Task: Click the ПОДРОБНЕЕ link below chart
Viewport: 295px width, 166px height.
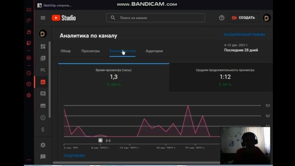Action: tap(74, 156)
